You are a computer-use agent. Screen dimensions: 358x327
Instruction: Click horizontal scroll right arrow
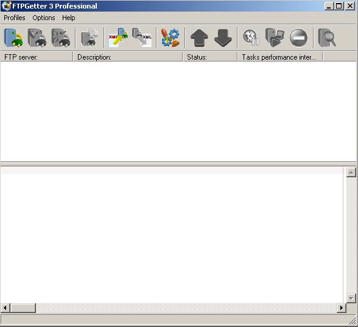pyautogui.click(x=342, y=308)
